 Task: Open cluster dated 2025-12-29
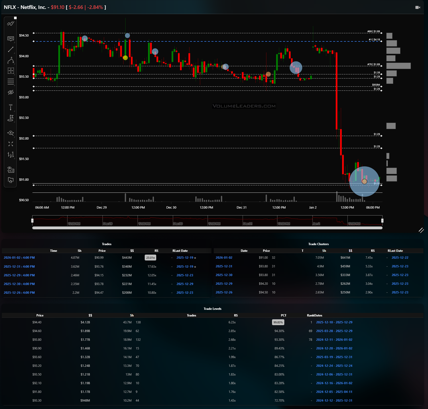click(224, 284)
